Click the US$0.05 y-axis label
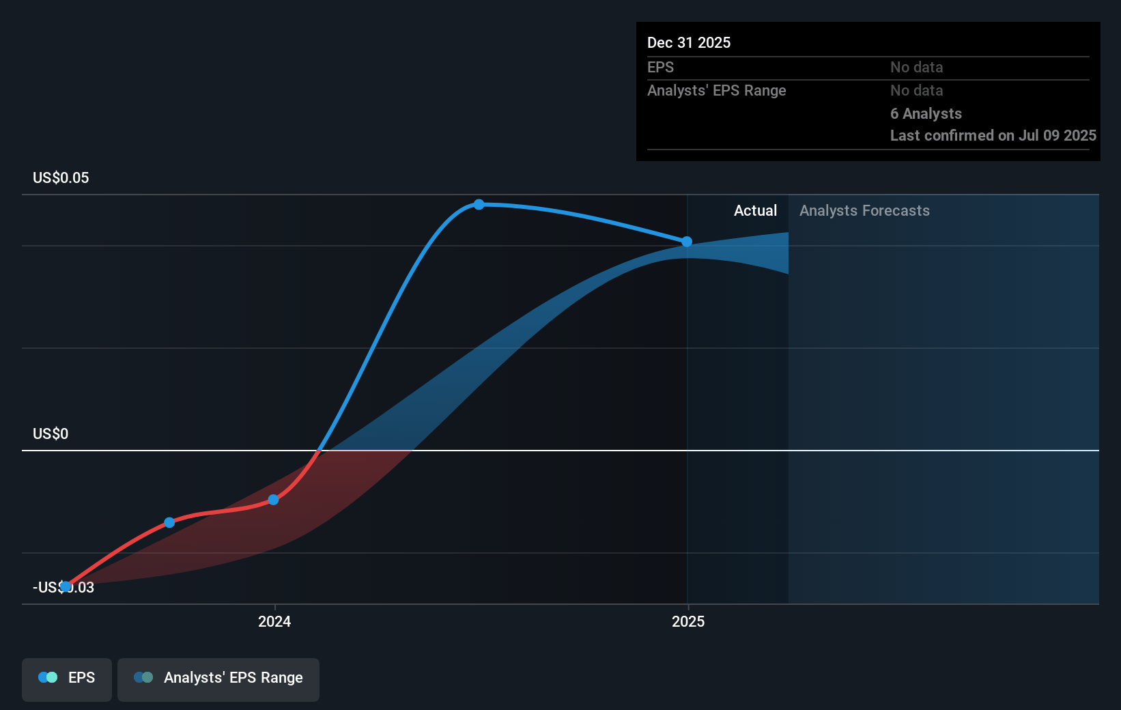This screenshot has height=710, width=1121. [x=61, y=177]
